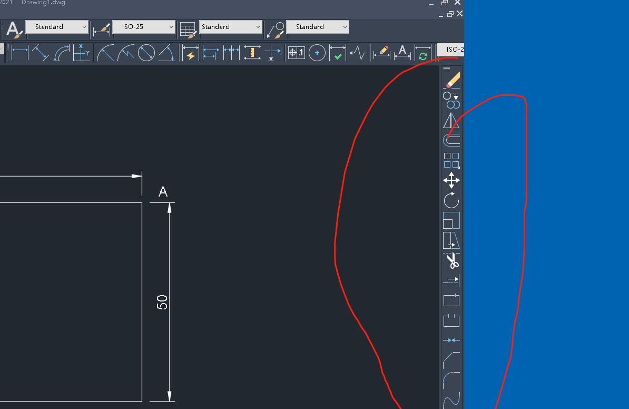Select the Diameter dimension tool
The image size is (629, 409).
click(146, 53)
